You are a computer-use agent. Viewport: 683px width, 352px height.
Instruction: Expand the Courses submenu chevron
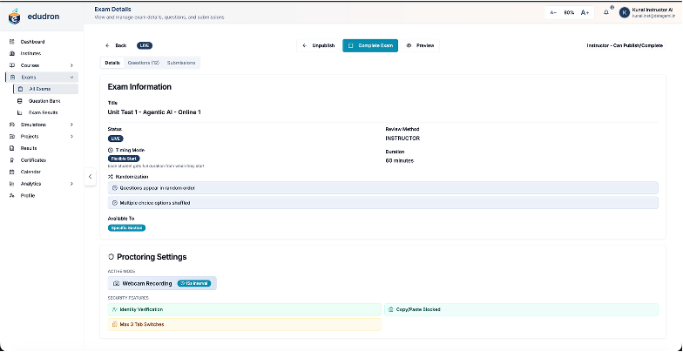click(71, 65)
